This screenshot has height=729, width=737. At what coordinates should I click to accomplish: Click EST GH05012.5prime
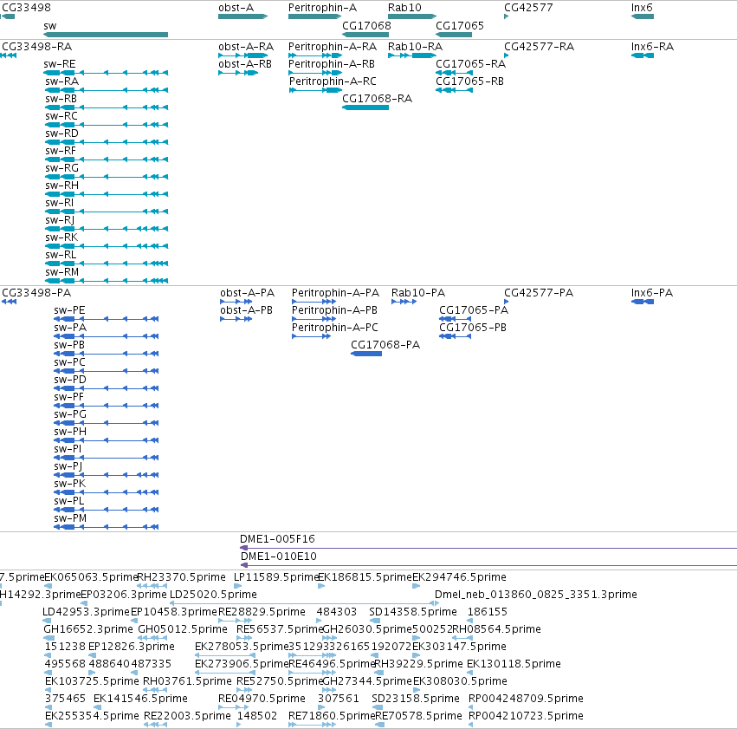tap(183, 628)
